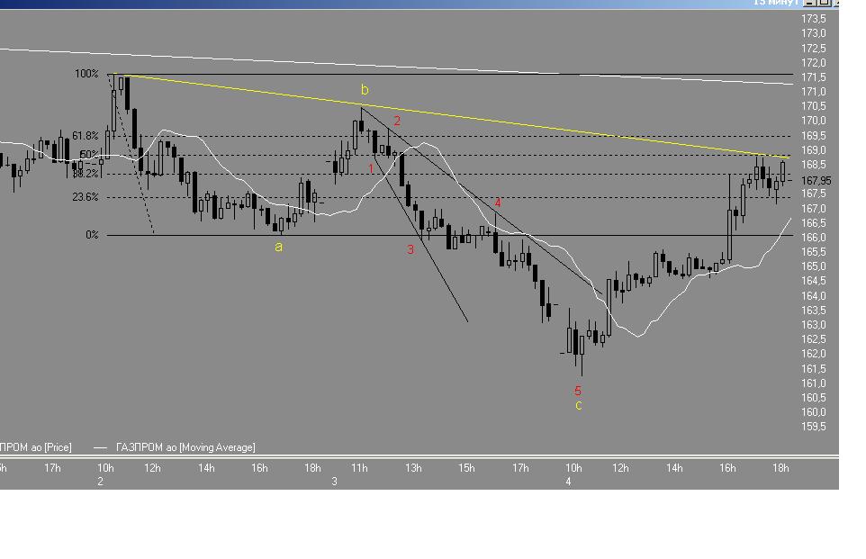Screen dimensions: 866x559
Task: Click the yellow wave label 'b'
Action: pyautogui.click(x=364, y=89)
